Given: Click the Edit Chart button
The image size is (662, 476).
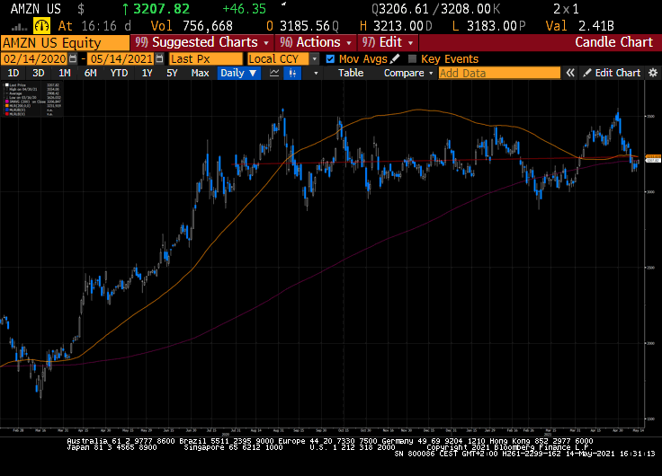Looking at the screenshot, I should (x=613, y=73).
